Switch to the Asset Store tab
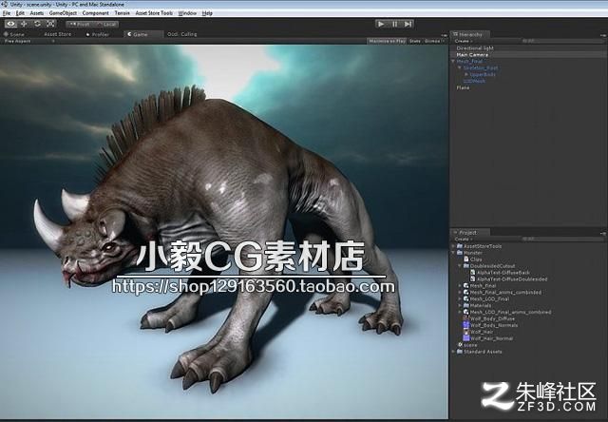The height and width of the screenshot is (422, 608). coord(57,34)
